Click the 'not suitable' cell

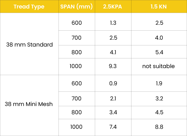[158, 66]
